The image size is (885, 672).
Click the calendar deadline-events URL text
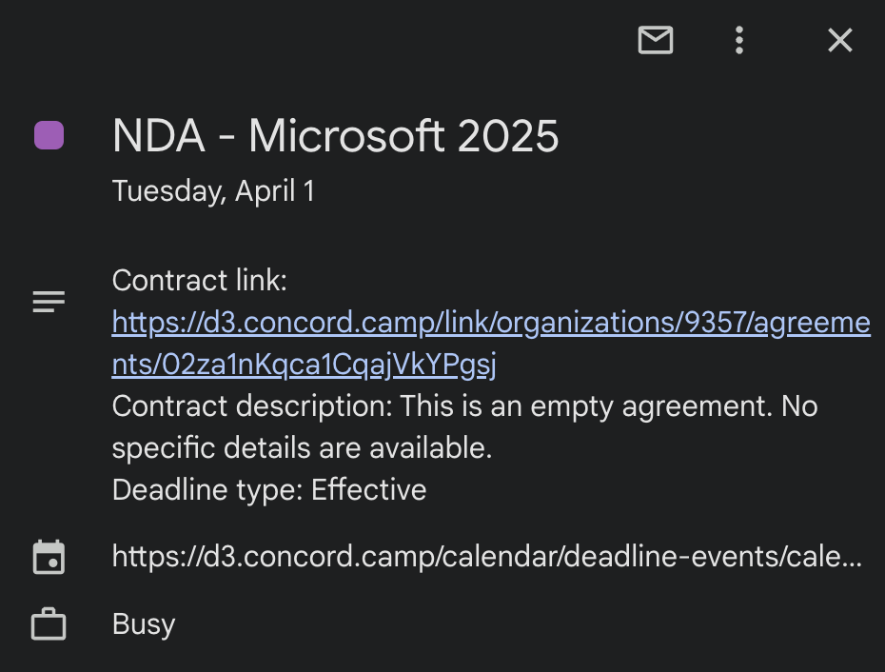pos(486,557)
